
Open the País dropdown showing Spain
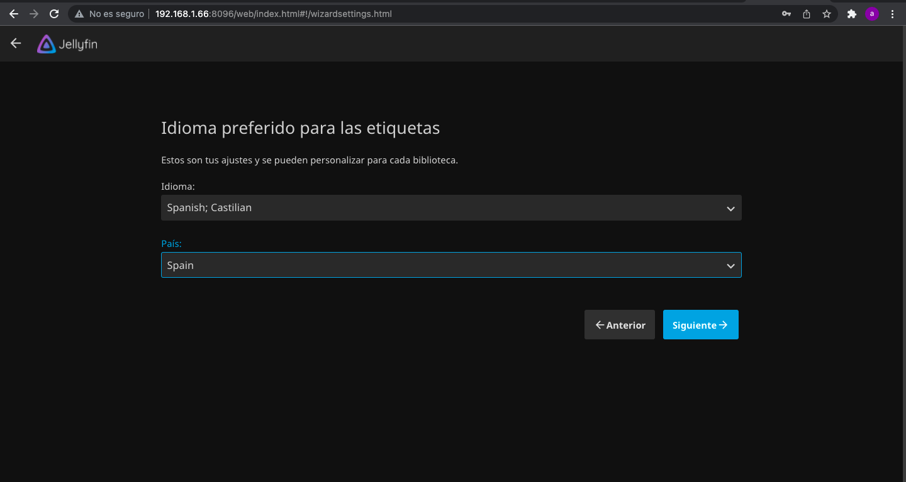[x=451, y=265]
